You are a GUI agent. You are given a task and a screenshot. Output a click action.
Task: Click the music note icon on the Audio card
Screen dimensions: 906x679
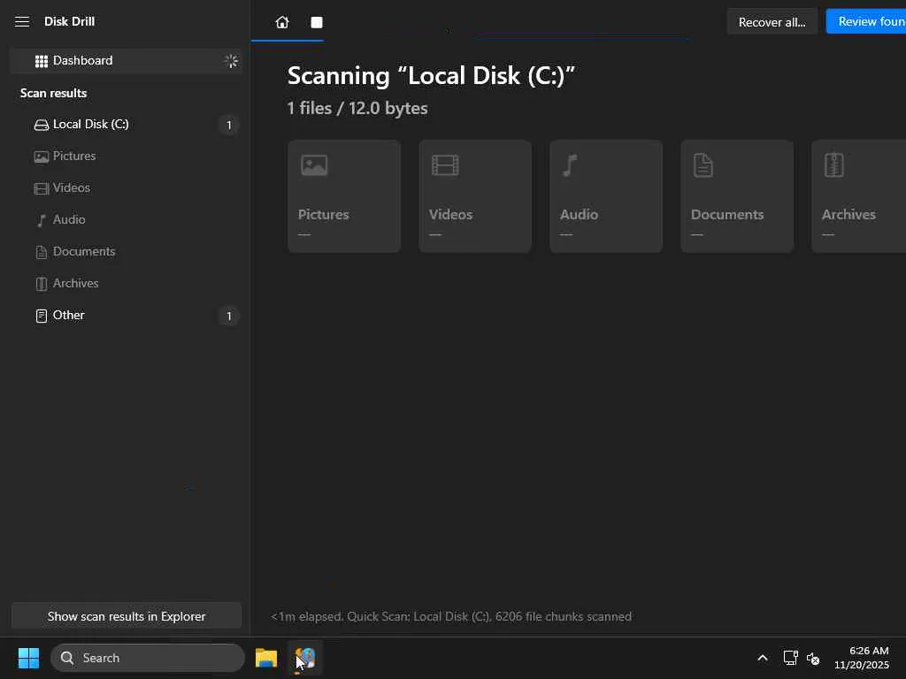click(570, 165)
